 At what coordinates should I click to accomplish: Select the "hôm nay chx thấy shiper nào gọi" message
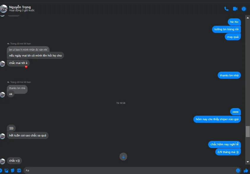[217, 119]
